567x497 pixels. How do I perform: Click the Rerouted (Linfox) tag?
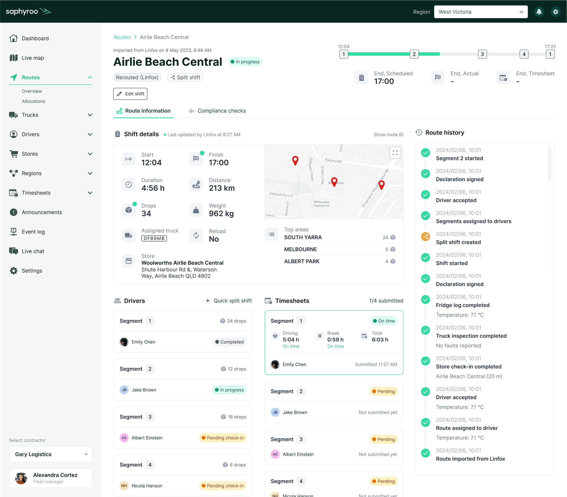[137, 77]
